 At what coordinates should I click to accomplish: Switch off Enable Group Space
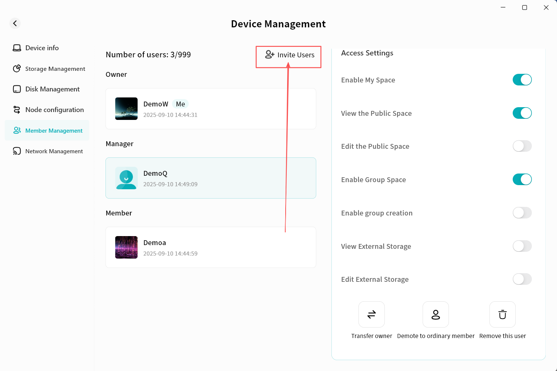pos(522,180)
